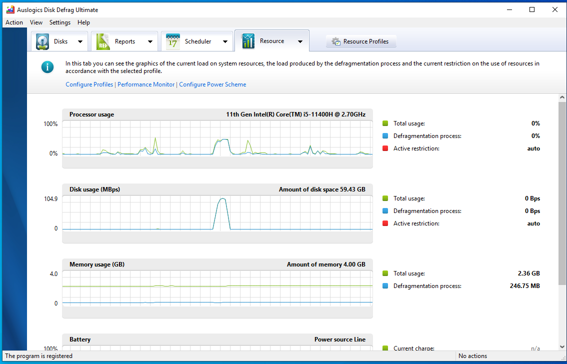The image size is (567, 364).
Task: Expand the Reports tab dropdown arrow
Action: [150, 42]
